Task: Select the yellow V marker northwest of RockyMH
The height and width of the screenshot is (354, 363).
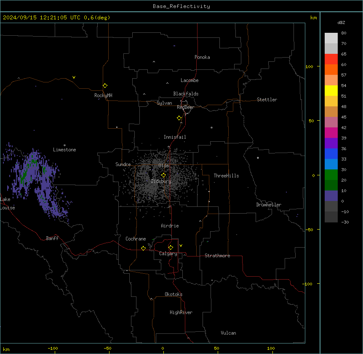Action: tap(74, 77)
